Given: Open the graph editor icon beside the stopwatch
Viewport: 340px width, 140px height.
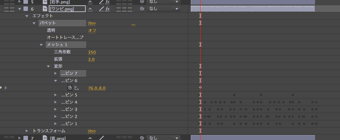Looking at the screenshot, I should [77, 88].
